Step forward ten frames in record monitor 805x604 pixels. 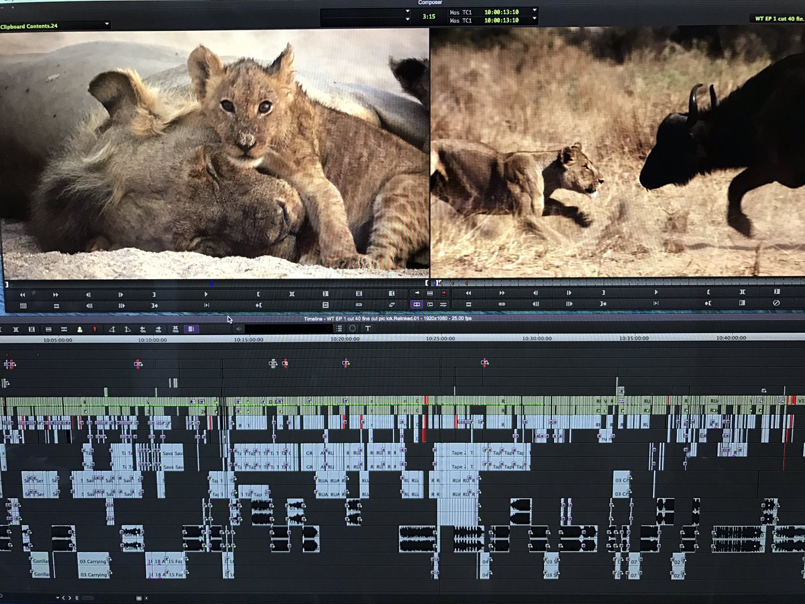(569, 303)
